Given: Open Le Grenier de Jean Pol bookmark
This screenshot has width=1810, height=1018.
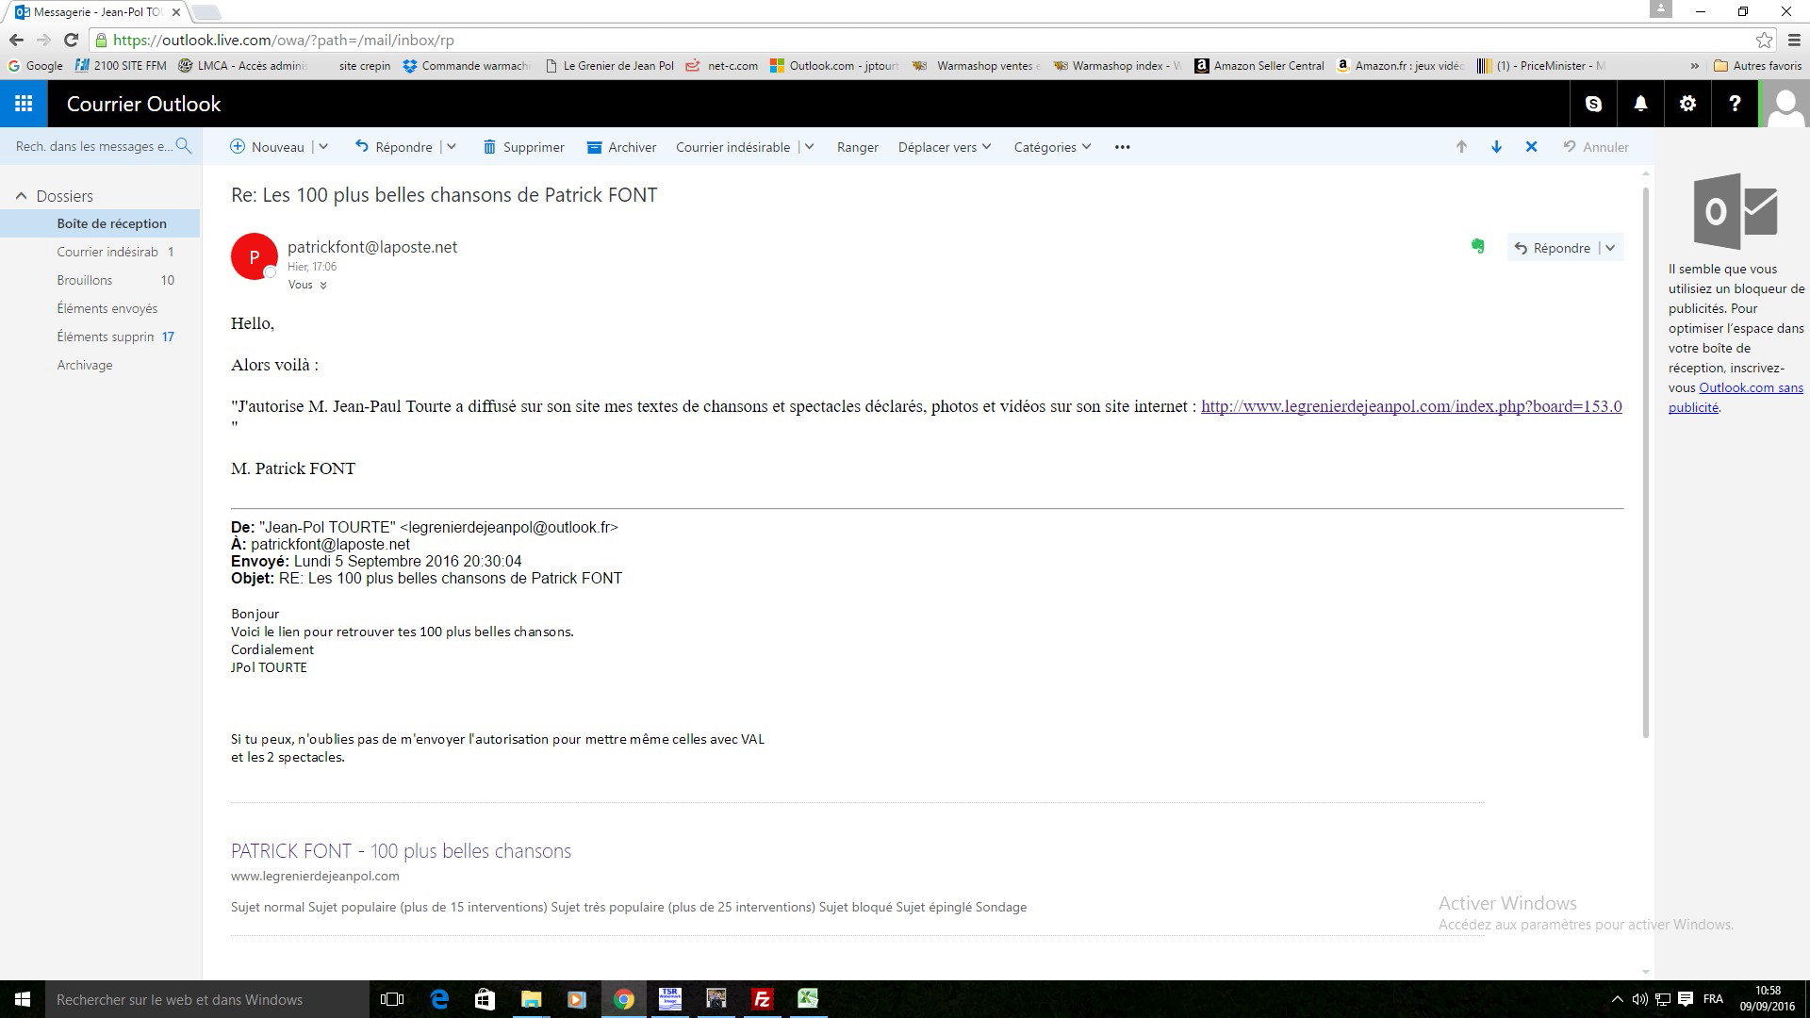Looking at the screenshot, I should 610,66.
